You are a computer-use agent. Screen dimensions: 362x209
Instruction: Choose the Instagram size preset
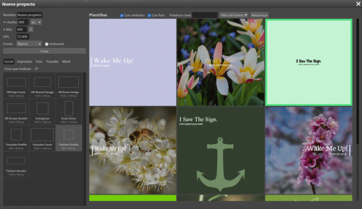pos(42,112)
